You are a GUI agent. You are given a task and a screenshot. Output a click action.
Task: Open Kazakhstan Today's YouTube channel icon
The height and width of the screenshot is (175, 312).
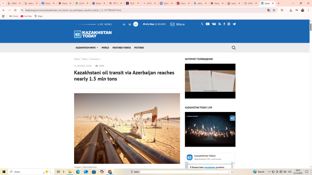coord(207,24)
